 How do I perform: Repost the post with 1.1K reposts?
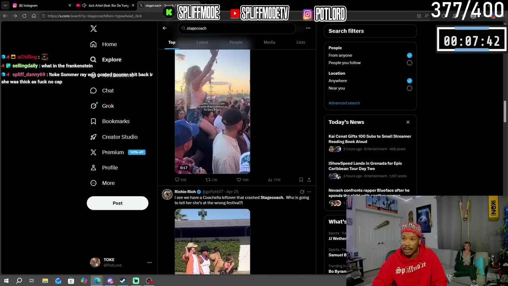point(212,180)
